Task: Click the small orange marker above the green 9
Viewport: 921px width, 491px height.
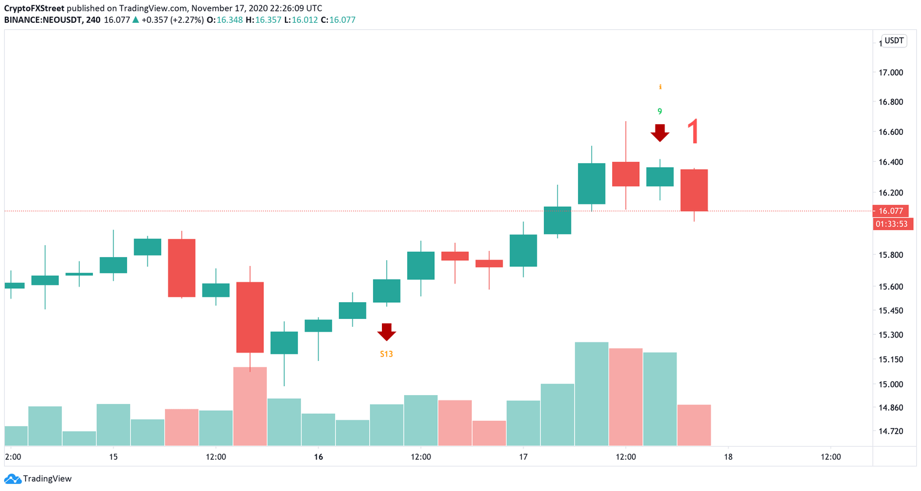Action: (x=660, y=87)
